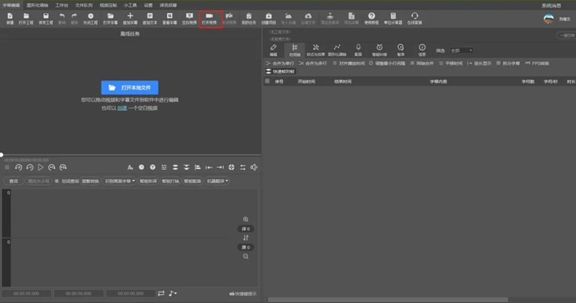Click the 调整最小行间隔 option
This screenshot has width=576, height=303.
click(x=390, y=63)
